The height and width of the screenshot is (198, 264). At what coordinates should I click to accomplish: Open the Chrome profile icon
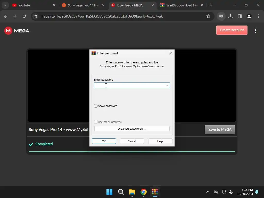tap(249, 16)
